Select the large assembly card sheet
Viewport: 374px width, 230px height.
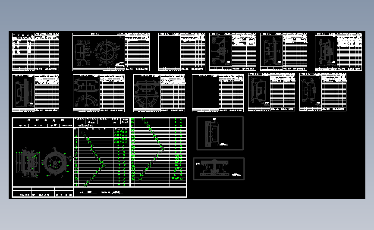click(100, 157)
